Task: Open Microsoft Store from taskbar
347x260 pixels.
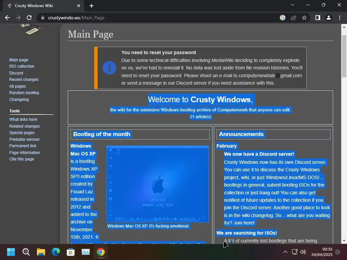Action: click(x=70, y=252)
